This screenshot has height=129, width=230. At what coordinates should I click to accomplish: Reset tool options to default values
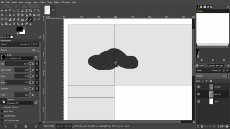tap(36, 126)
